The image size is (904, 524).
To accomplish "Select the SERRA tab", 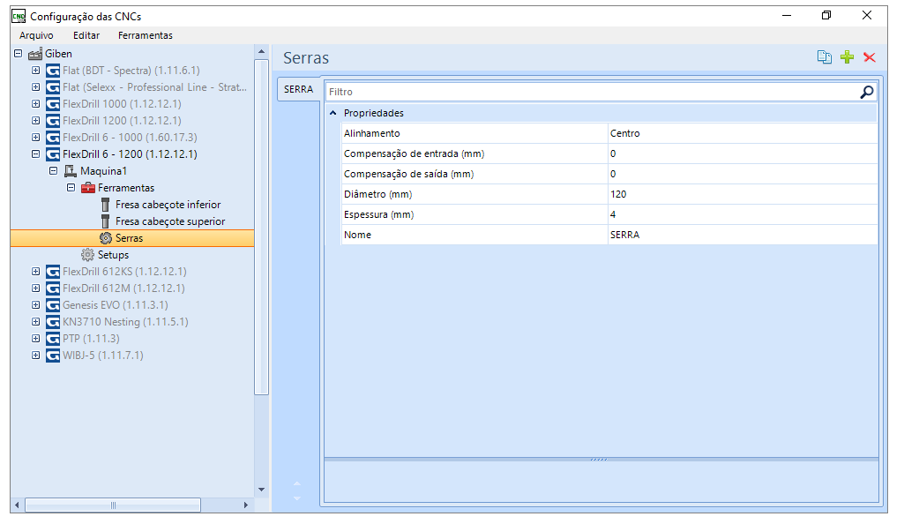I will tap(299, 89).
